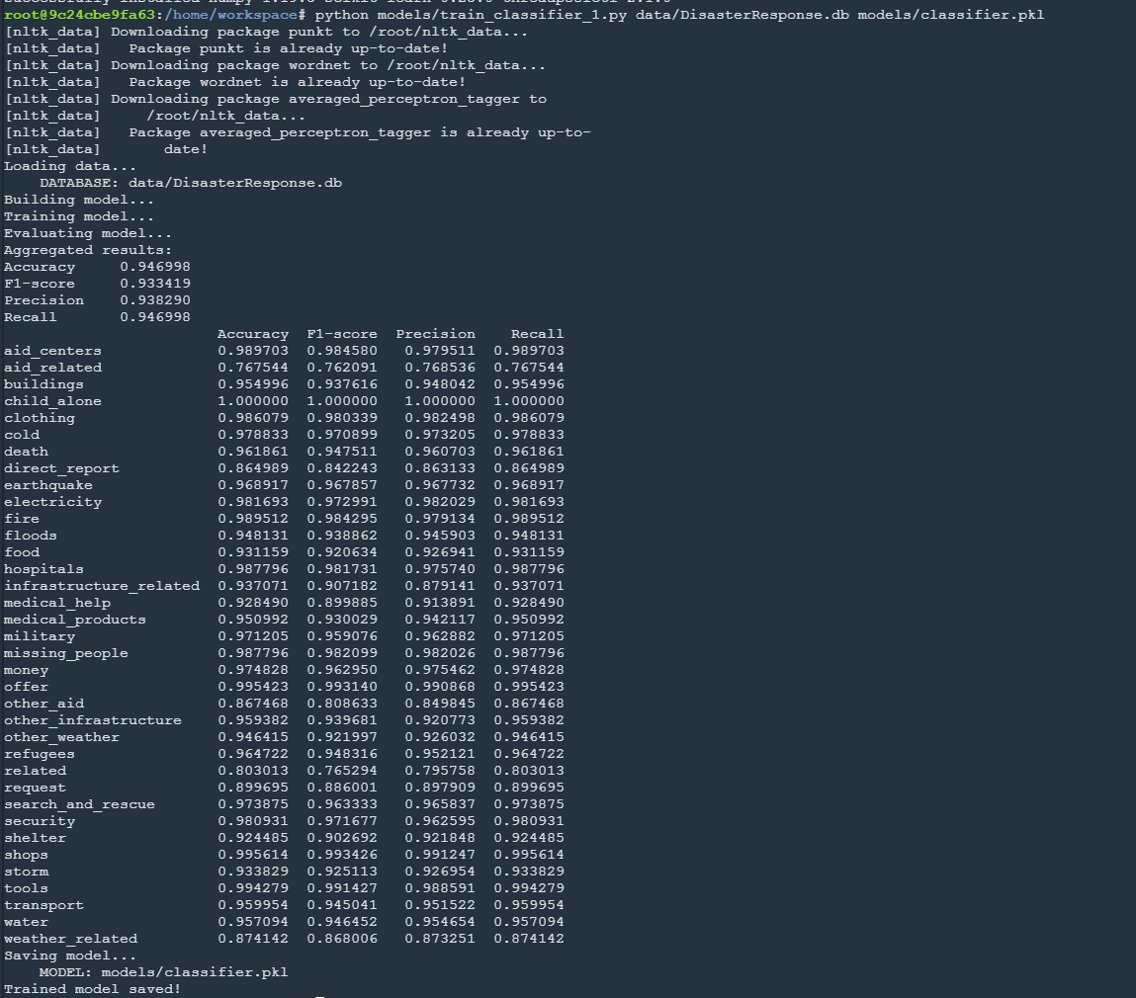The image size is (1136, 998).
Task: Click the 'Training model...' line
Action: (x=78, y=215)
